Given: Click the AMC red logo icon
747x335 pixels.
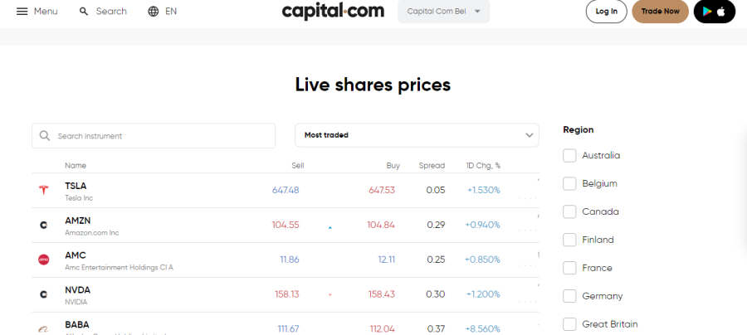Looking at the screenshot, I should click(43, 260).
